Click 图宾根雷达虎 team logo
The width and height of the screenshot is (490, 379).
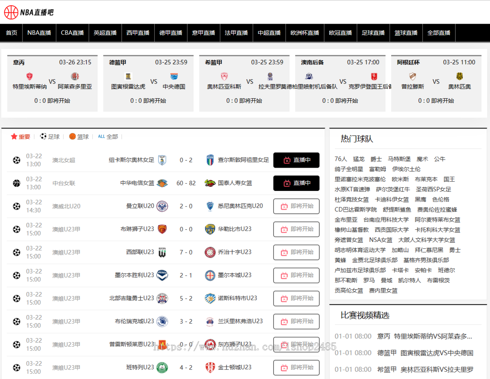tap(128, 76)
